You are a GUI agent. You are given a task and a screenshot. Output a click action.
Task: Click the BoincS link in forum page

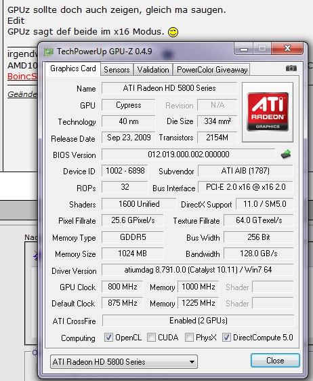[22, 77]
